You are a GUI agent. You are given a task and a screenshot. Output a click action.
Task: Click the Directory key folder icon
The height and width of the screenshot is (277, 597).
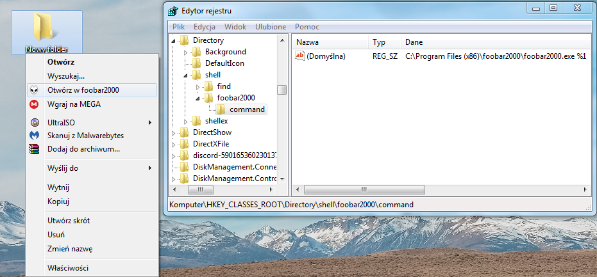click(184, 40)
